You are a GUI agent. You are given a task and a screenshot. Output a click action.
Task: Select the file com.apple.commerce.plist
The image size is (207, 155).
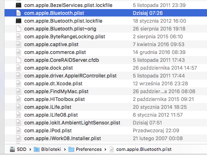pos(55,52)
